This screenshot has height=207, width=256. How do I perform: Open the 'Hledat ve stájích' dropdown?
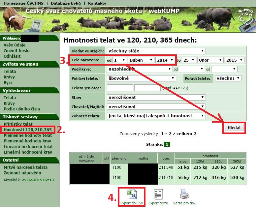point(156,51)
